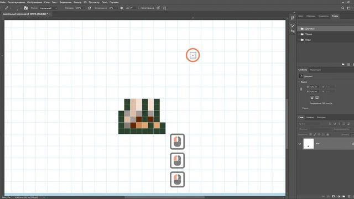The width and height of the screenshot is (354, 199).
Task: Click the zoom percentage in status bar
Action: point(6,197)
